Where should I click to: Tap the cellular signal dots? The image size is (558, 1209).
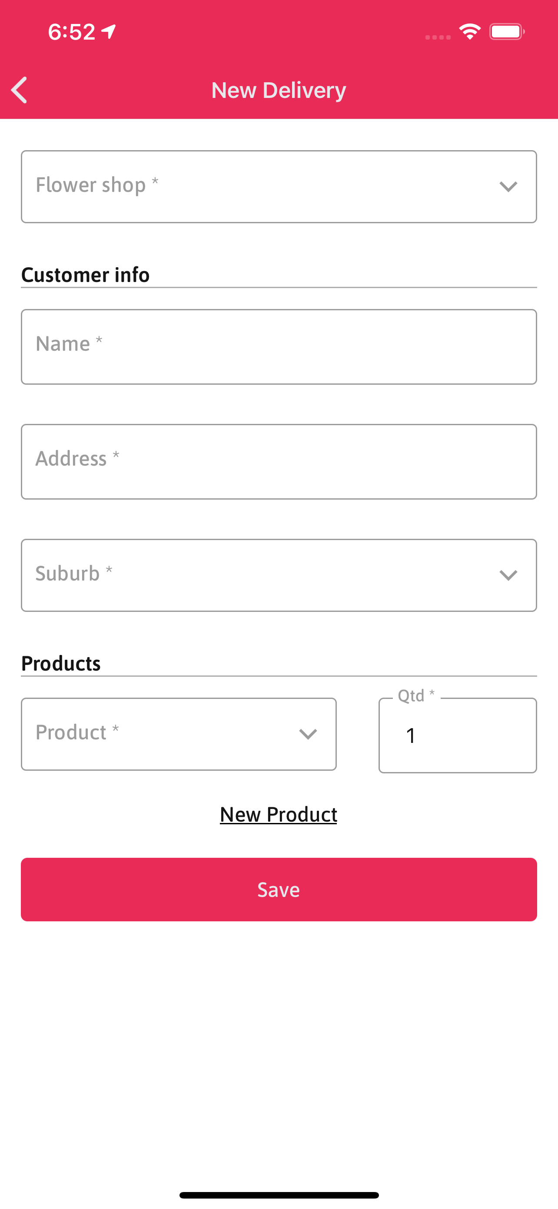tap(438, 37)
